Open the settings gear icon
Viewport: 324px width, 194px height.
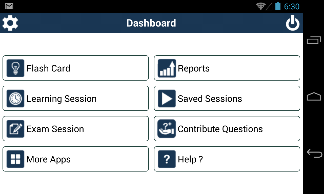10,23
